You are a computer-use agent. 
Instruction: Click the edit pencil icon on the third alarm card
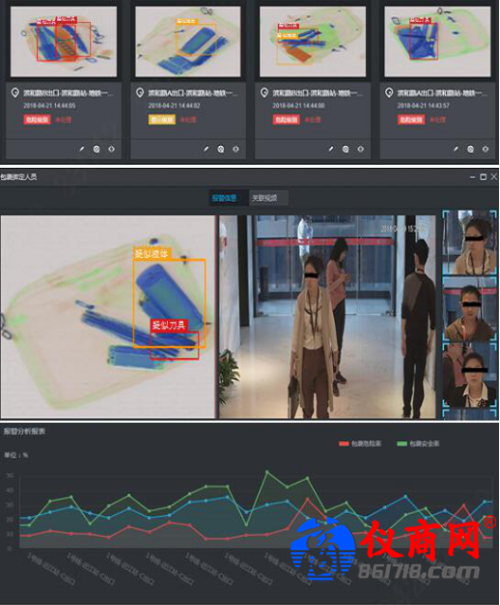tap(331, 149)
